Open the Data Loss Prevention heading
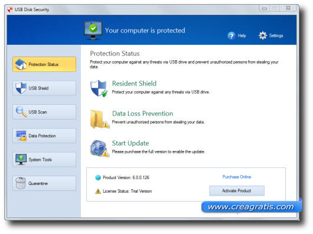The image size is (313, 234). tap(142, 114)
